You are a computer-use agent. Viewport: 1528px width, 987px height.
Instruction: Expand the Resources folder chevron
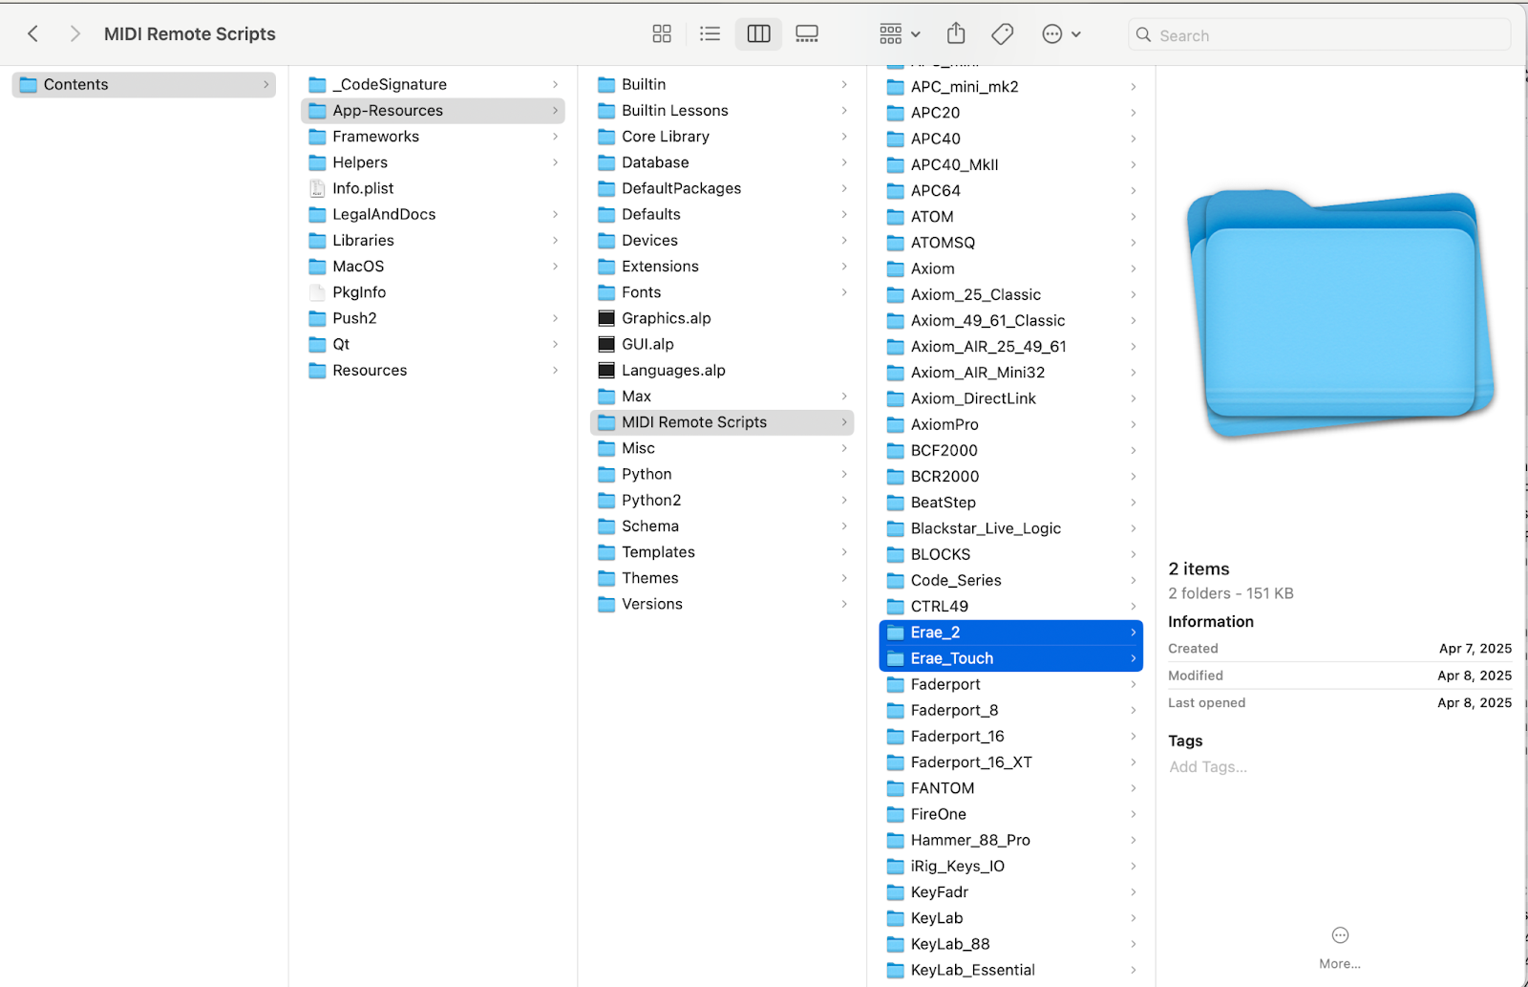tap(555, 370)
